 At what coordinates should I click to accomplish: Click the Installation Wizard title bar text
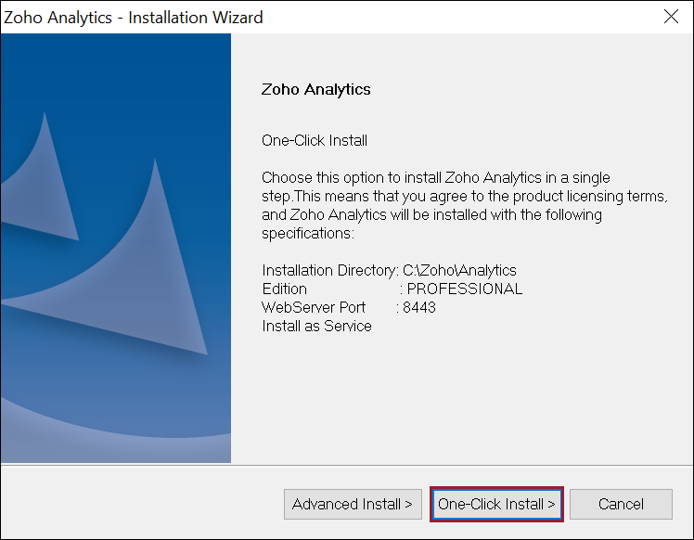pos(134,18)
